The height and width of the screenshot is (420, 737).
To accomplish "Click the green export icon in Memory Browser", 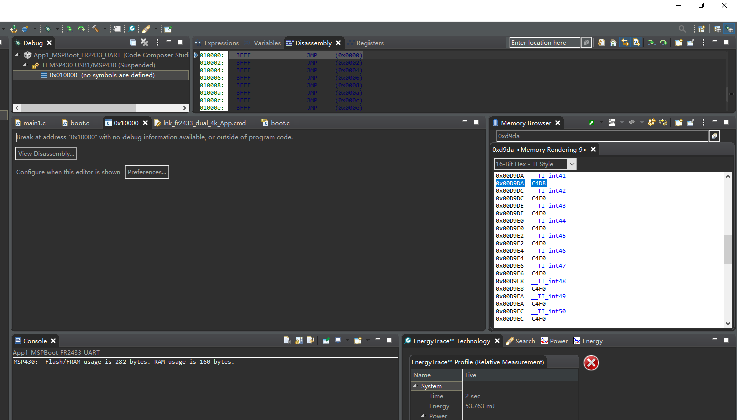I will point(592,123).
